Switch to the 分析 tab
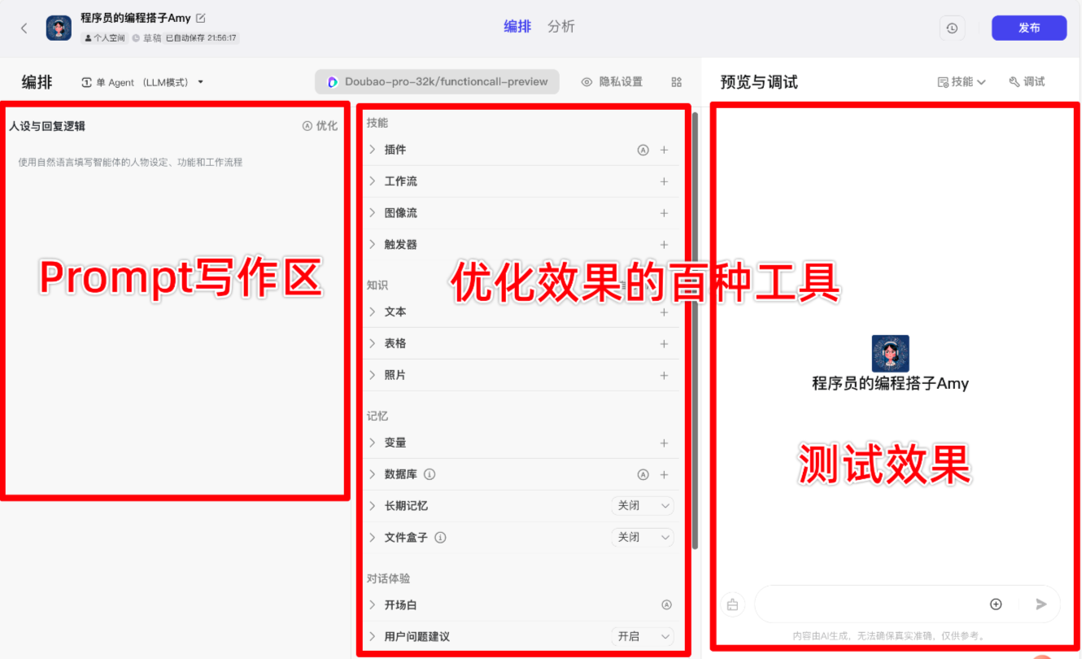The image size is (1082, 659). tap(561, 27)
